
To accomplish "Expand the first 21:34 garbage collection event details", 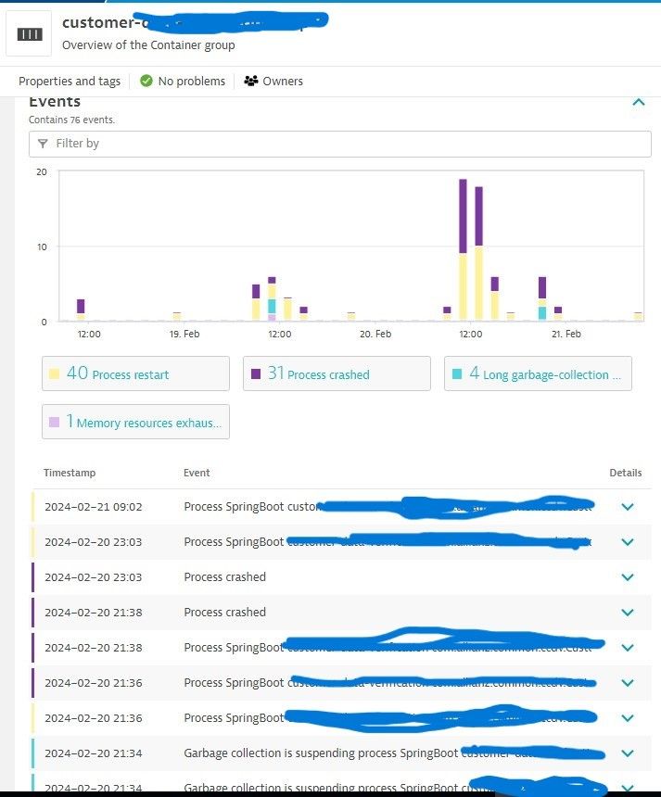I will click(628, 753).
